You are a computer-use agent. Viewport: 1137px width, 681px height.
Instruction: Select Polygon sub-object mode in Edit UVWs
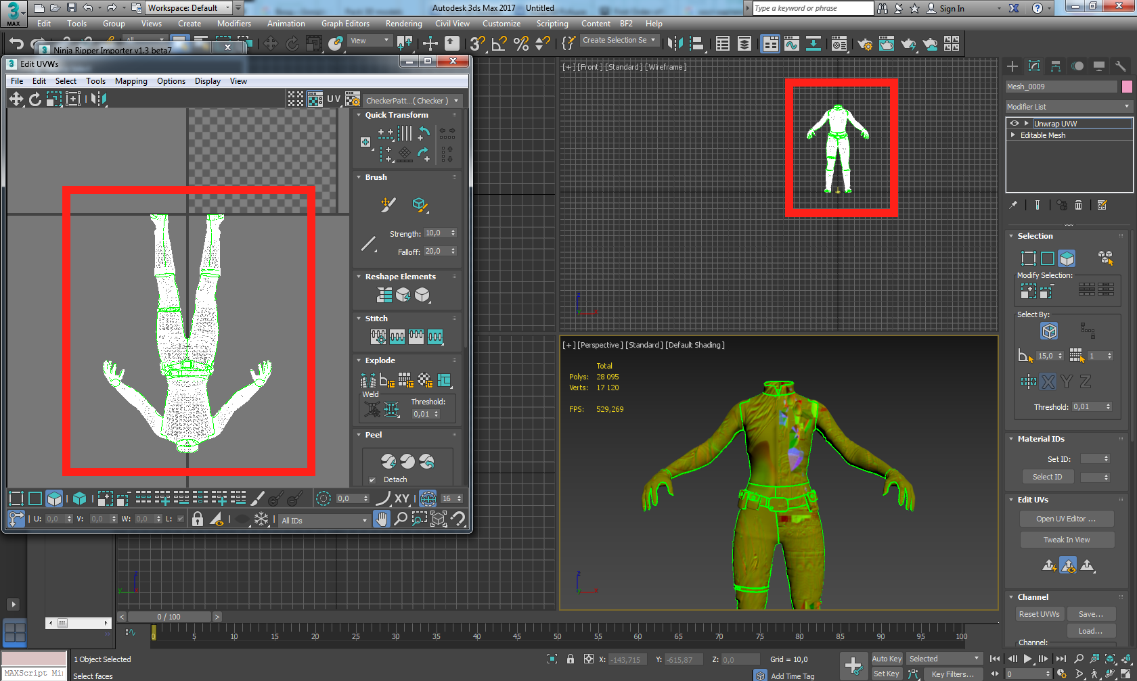pos(54,499)
